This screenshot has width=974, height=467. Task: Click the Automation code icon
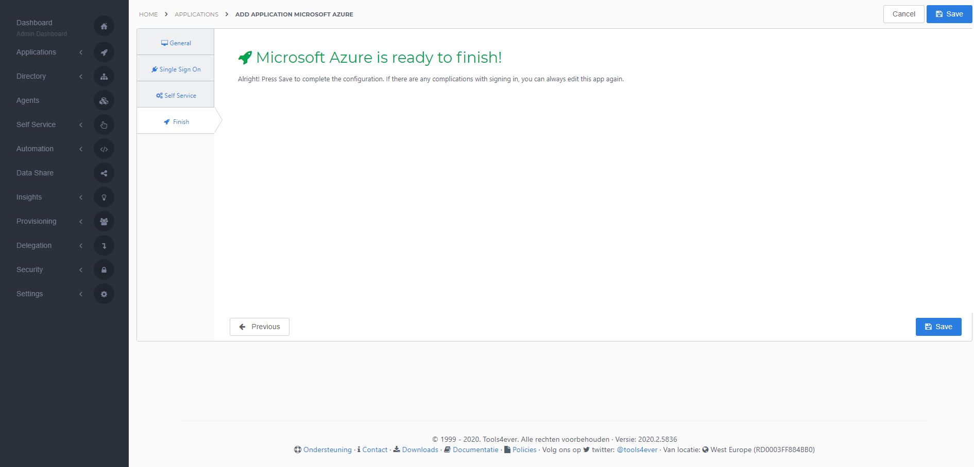pos(104,149)
